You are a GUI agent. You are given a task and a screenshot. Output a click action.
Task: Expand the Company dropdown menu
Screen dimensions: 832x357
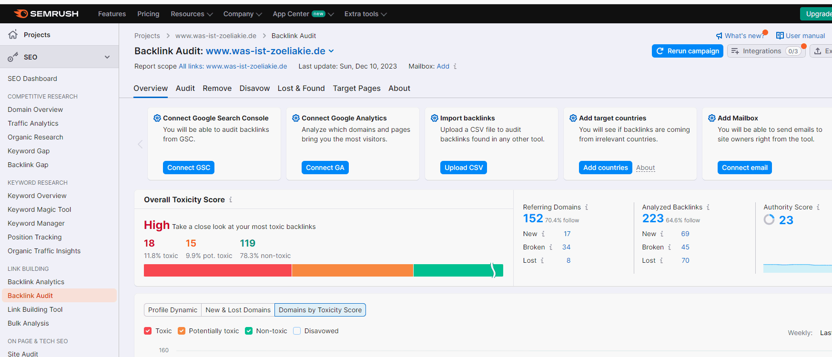click(x=243, y=14)
